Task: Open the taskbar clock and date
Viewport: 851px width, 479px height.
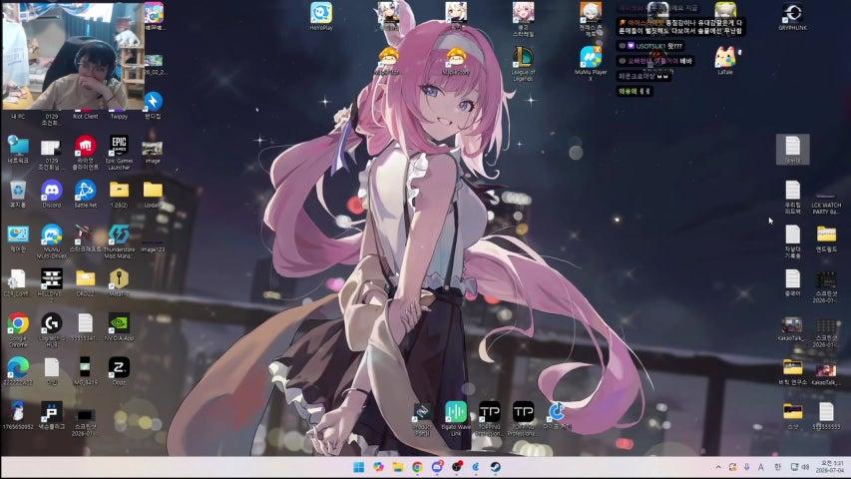Action: tap(831, 467)
